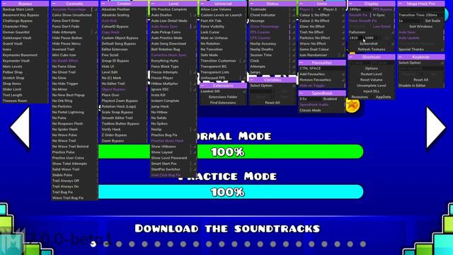
Task: Collapse the Bypass window with its minus icon
Action: coord(4,4)
